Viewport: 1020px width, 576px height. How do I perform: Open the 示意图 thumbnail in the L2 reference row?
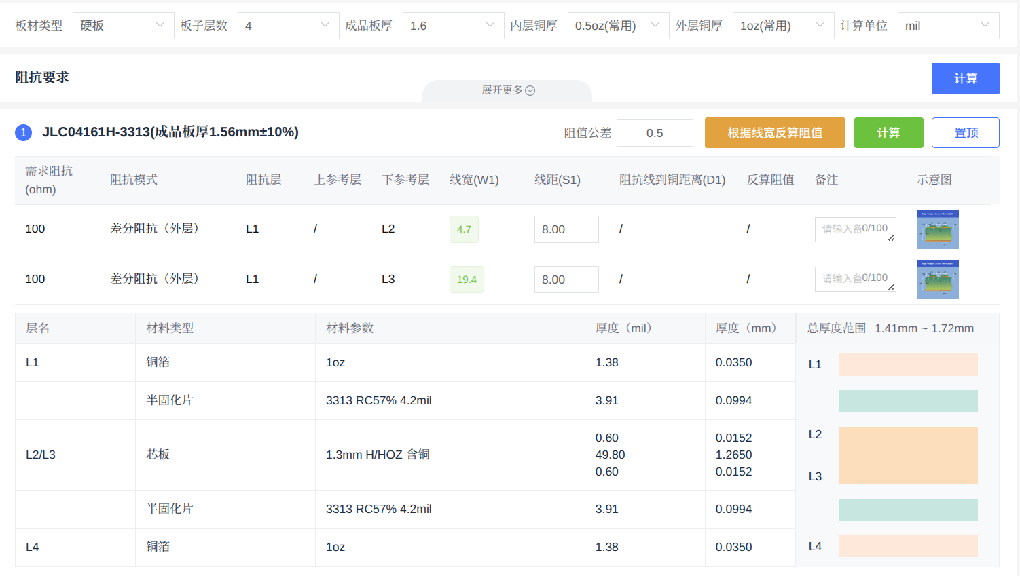[x=937, y=229]
